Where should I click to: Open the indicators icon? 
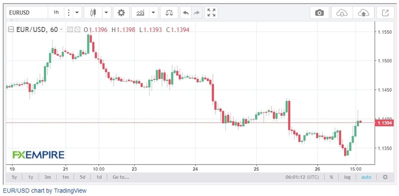(140, 12)
